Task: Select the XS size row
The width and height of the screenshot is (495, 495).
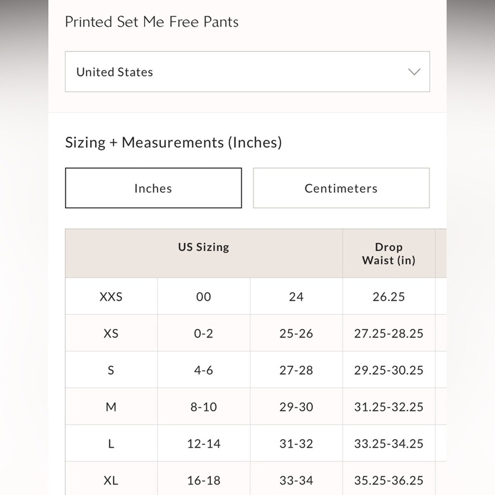Action: click(x=111, y=333)
